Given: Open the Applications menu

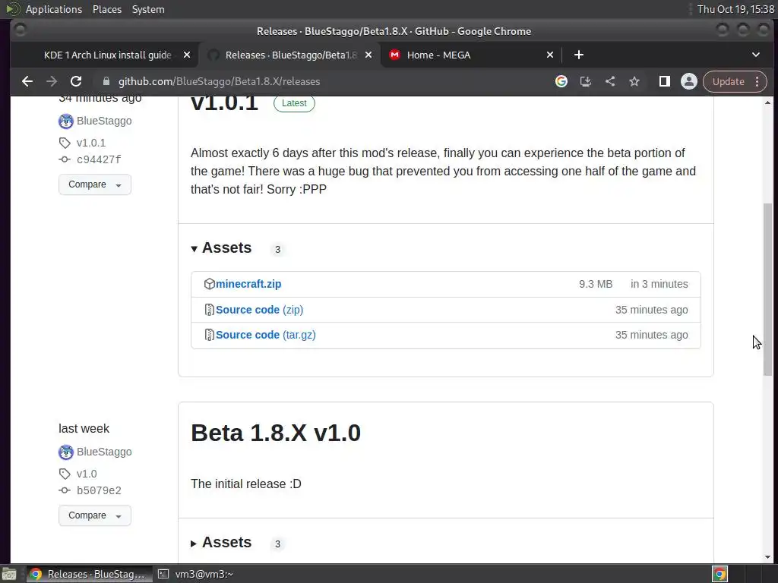Looking at the screenshot, I should pos(54,9).
